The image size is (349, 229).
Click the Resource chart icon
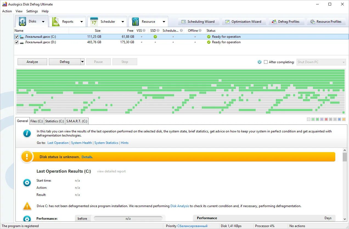click(x=135, y=22)
